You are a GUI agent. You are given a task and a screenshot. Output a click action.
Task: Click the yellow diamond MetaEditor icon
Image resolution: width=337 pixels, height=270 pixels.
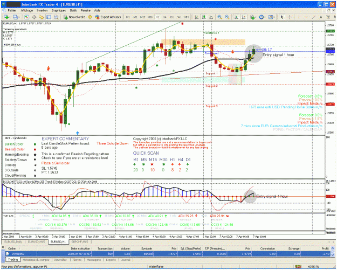coord(90,17)
